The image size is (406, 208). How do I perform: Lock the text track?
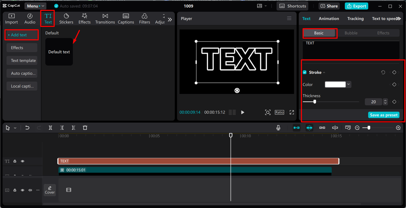click(15, 161)
